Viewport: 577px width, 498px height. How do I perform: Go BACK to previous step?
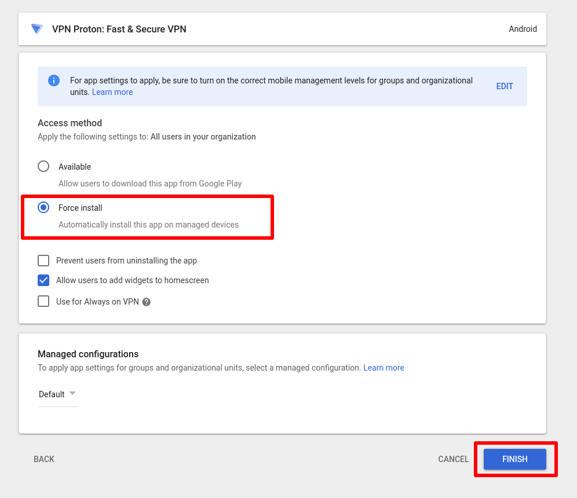(x=44, y=459)
